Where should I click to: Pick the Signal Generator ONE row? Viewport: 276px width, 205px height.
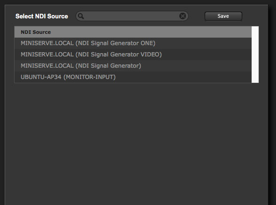133,43
